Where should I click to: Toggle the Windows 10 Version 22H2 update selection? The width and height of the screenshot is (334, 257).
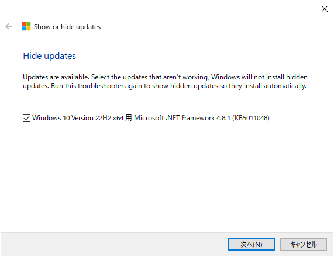[26, 118]
